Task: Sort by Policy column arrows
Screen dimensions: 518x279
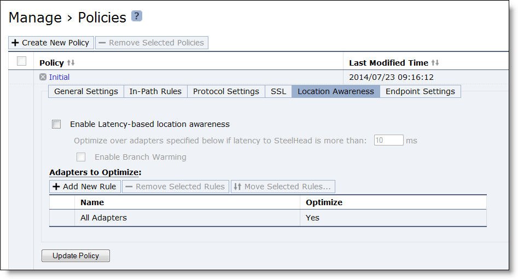Action: pos(71,62)
